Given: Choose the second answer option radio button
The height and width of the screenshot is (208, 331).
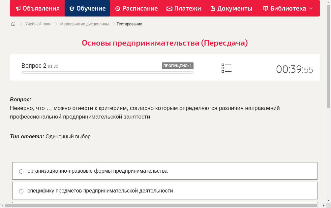Looking at the screenshot, I should [21, 191].
